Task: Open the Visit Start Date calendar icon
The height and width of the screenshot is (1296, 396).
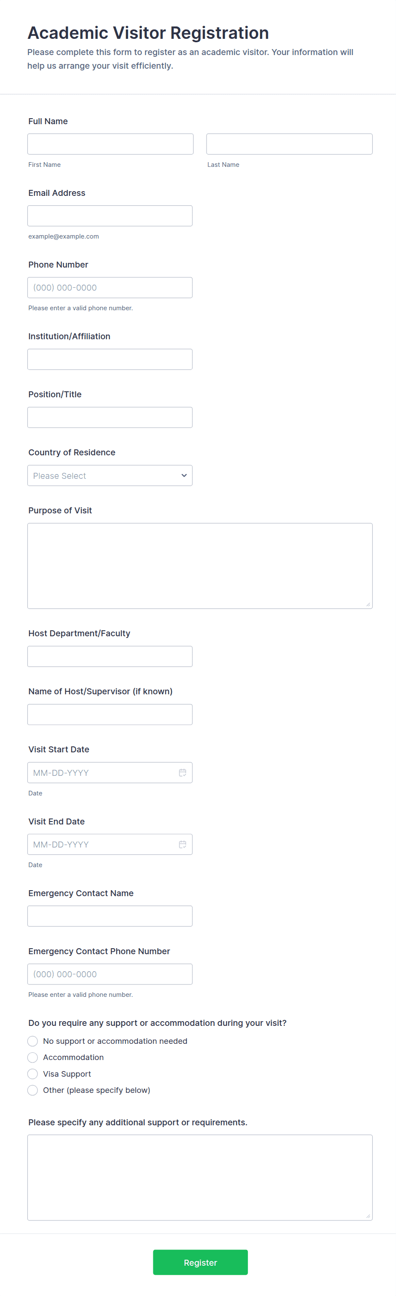Action: pos(182,772)
